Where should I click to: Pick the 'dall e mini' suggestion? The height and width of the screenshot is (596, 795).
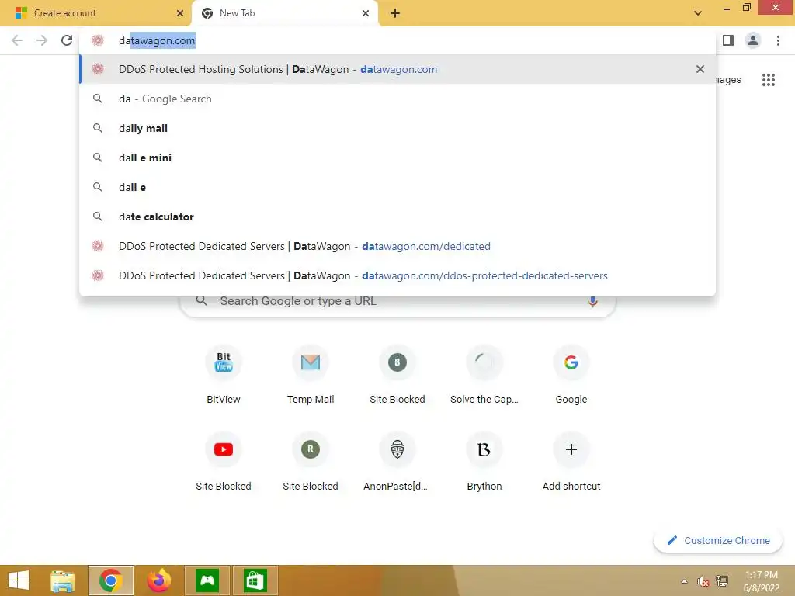[397, 158]
